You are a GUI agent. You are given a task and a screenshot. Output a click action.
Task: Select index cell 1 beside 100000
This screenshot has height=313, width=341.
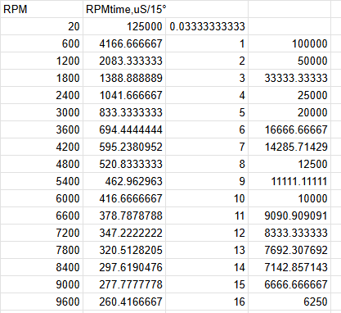207,43
